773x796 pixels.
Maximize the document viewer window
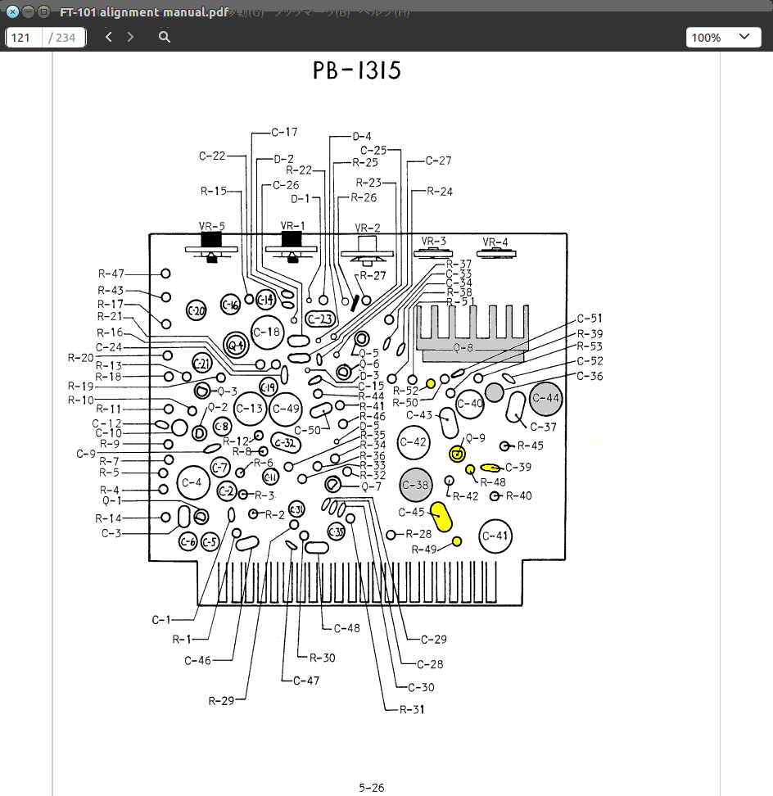click(44, 11)
